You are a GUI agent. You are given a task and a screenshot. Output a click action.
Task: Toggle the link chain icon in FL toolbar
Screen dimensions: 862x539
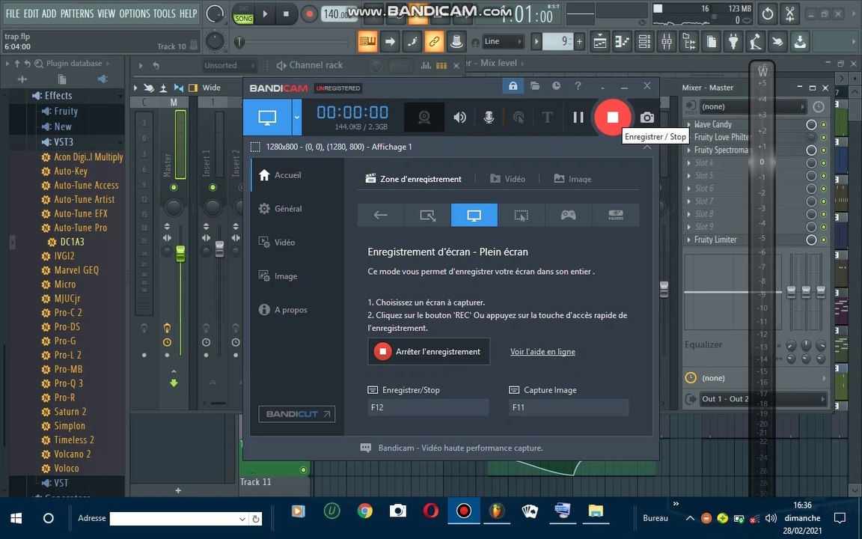pos(434,41)
